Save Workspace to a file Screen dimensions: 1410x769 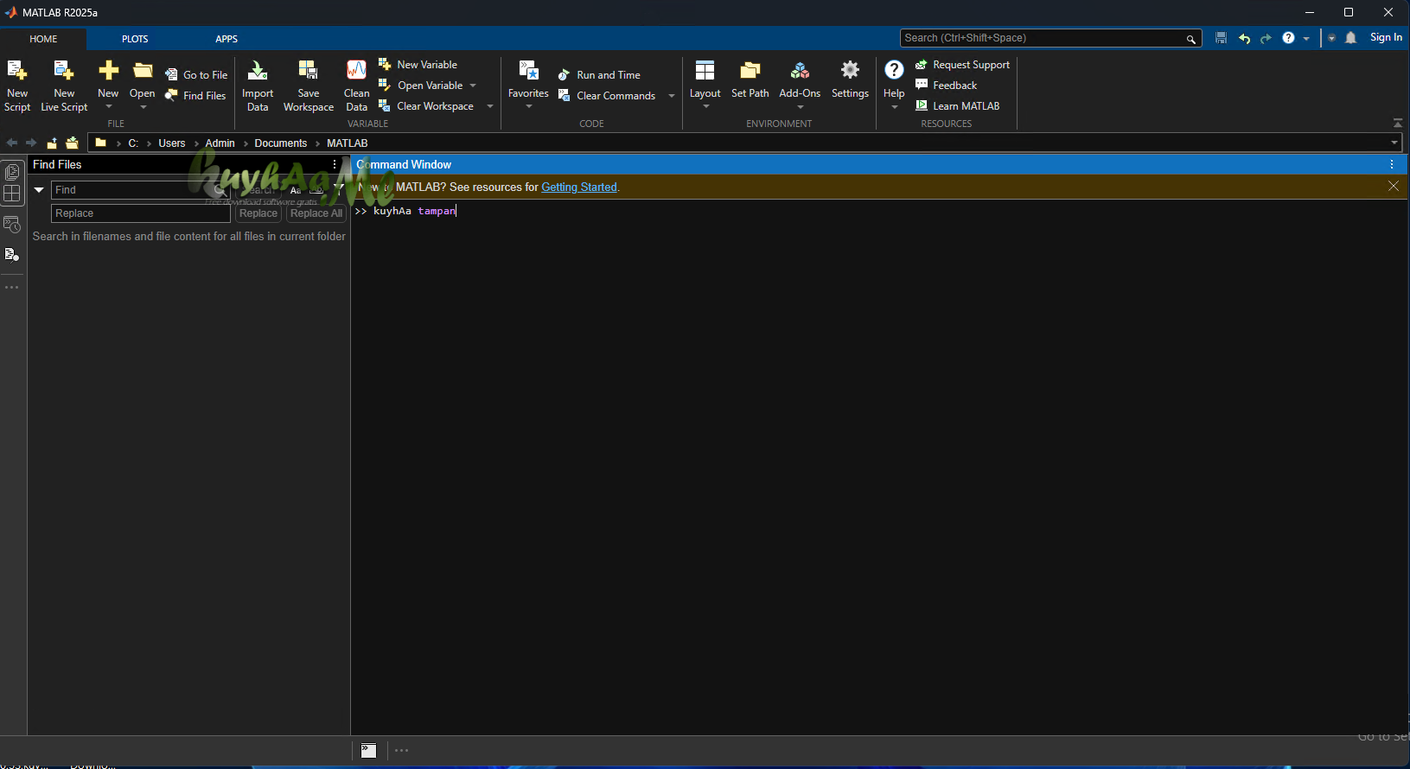pyautogui.click(x=309, y=86)
